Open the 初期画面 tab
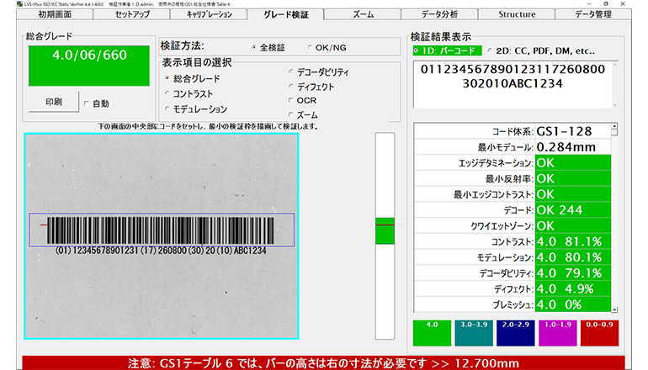 click(x=55, y=14)
